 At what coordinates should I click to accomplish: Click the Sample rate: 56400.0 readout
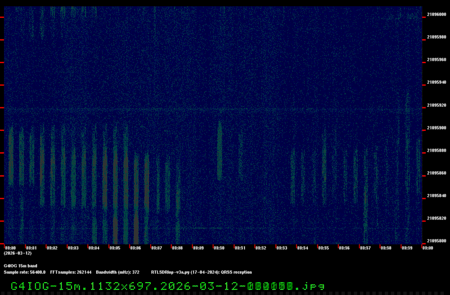25,272
